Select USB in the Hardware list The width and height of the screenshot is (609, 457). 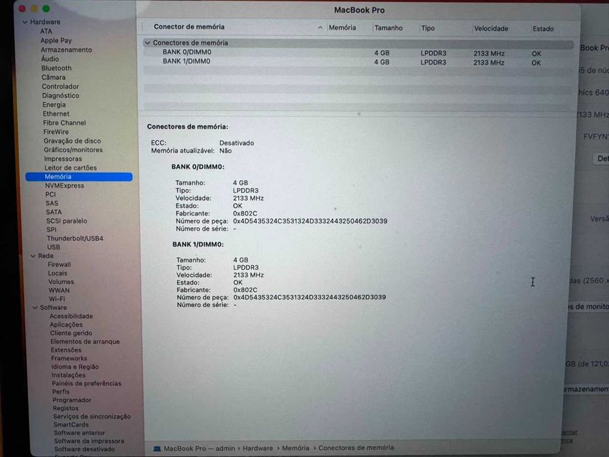tap(54, 247)
